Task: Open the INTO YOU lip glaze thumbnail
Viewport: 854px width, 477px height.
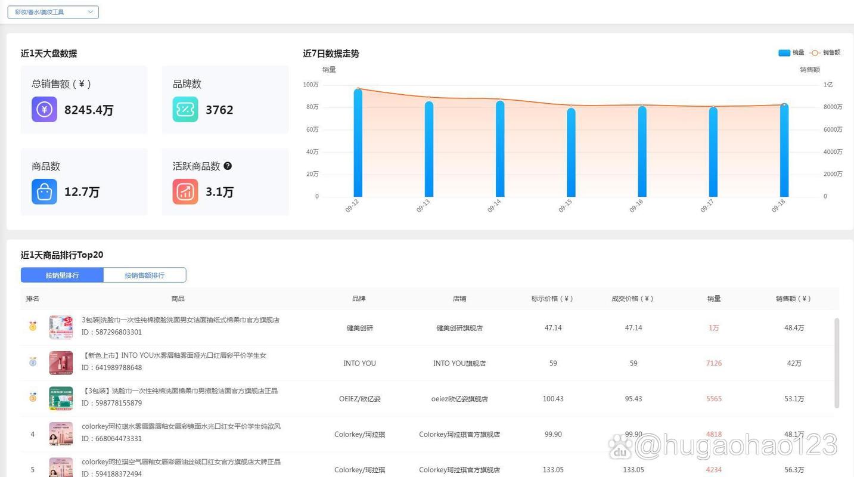Action: (61, 363)
